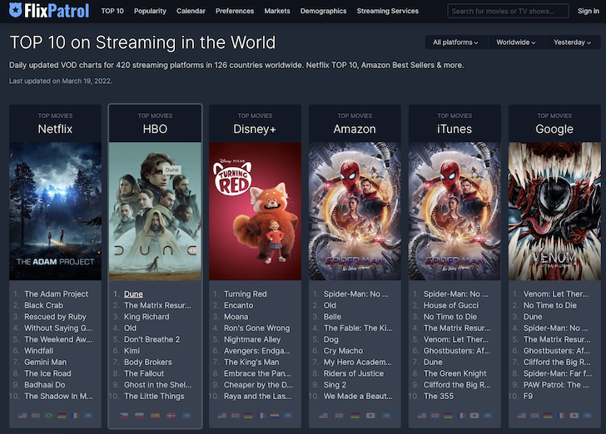The image size is (606, 434).
Task: Open the Venom poster under Google
Action: pos(554,211)
